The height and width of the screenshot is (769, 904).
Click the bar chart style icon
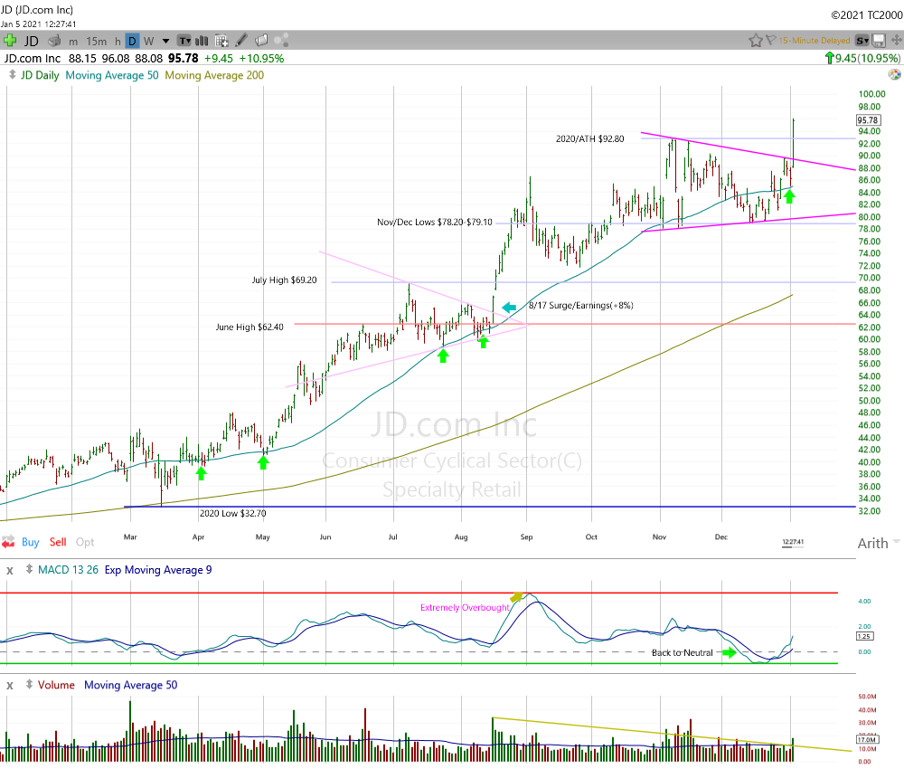pyautogui.click(x=202, y=41)
